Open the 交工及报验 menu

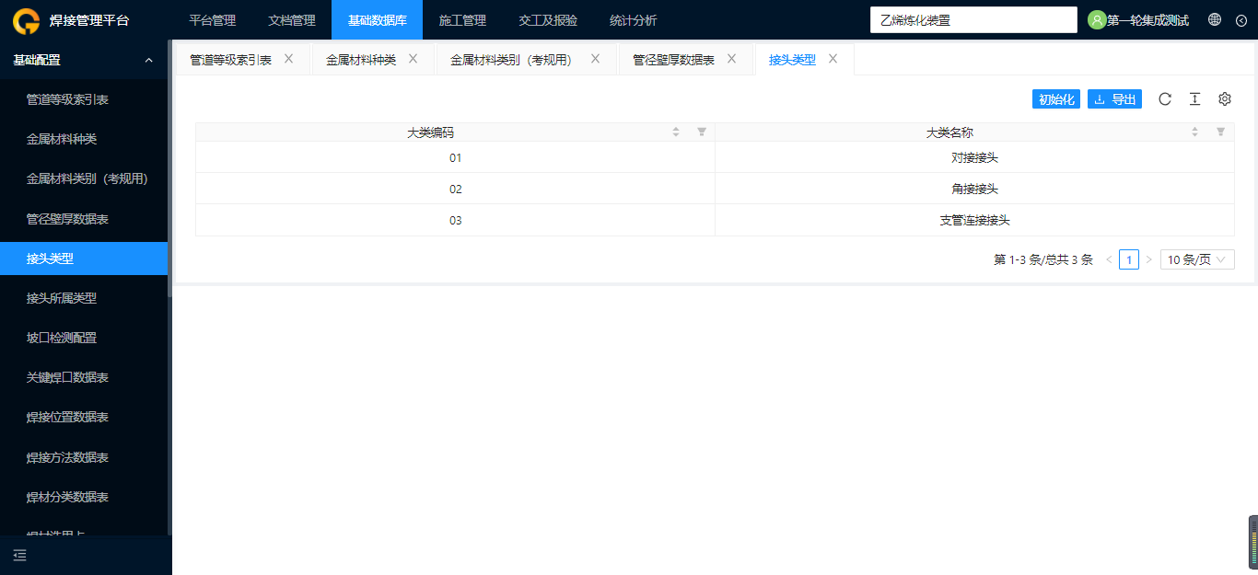548,20
